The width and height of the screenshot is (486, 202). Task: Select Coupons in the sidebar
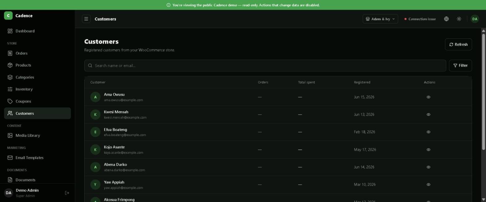(x=38, y=101)
